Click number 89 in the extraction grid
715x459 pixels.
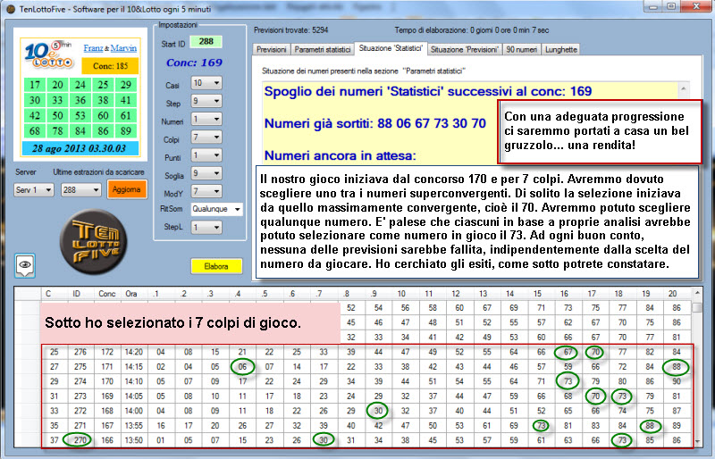click(x=126, y=131)
